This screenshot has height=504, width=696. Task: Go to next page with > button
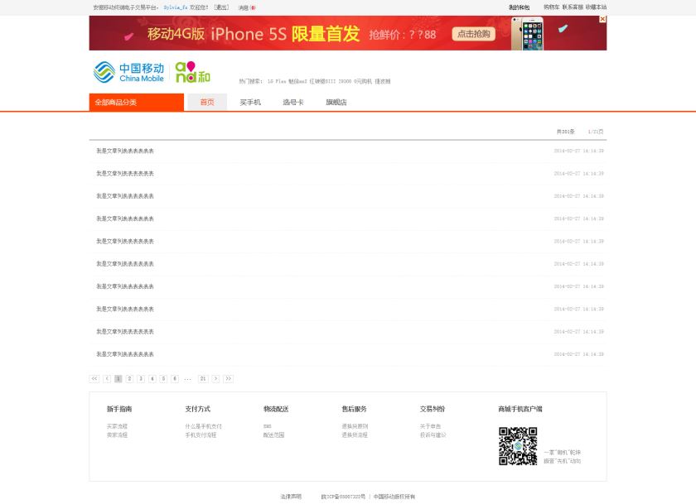[x=215, y=378]
